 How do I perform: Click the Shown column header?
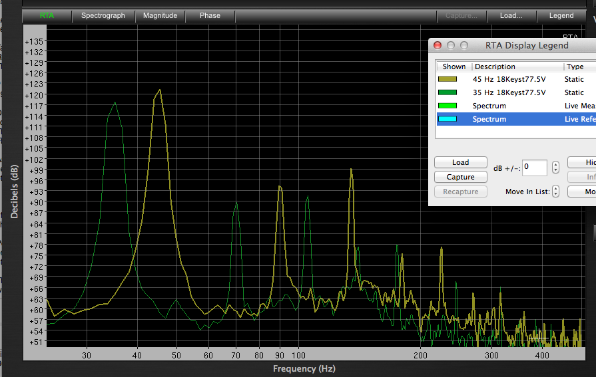(454, 66)
